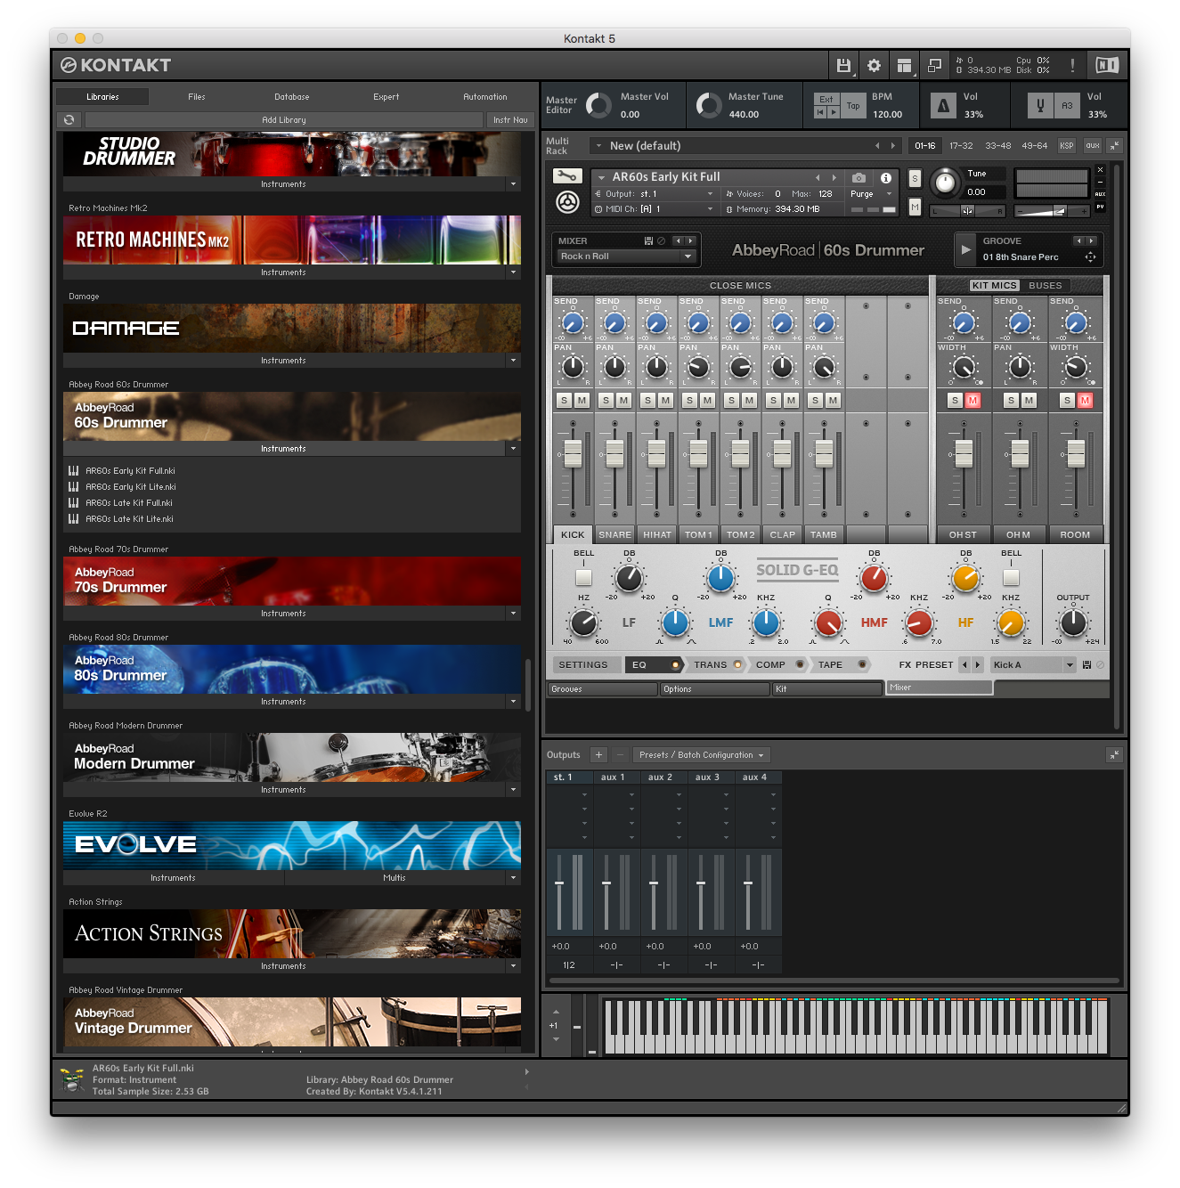Solo the Kick mixer channel
Image resolution: width=1180 pixels, height=1188 pixels.
[x=564, y=401]
